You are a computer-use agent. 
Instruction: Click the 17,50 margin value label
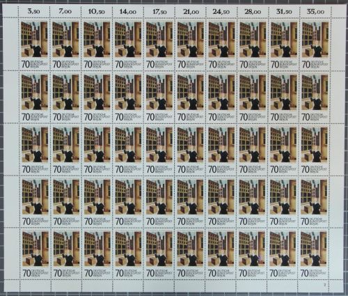point(159,11)
